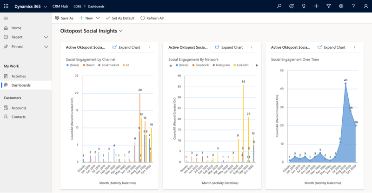Toggle LinkedIn legend item
Screen dimensions: 372x193
tap(241, 65)
